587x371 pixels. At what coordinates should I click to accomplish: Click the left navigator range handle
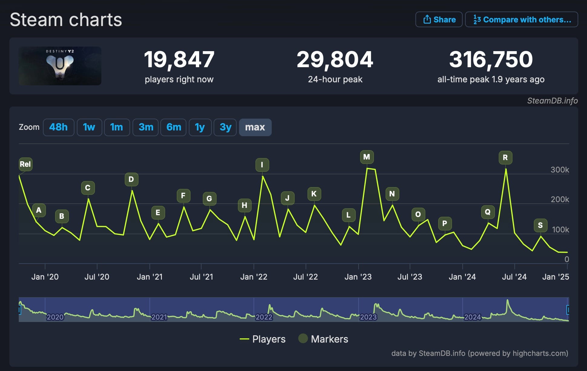pyautogui.click(x=20, y=310)
